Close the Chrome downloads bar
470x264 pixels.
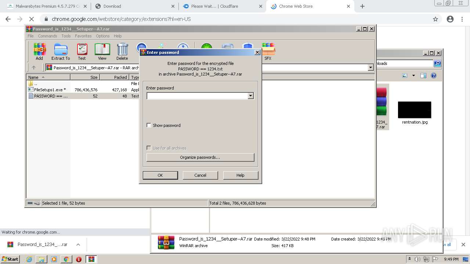pyautogui.click(x=463, y=245)
